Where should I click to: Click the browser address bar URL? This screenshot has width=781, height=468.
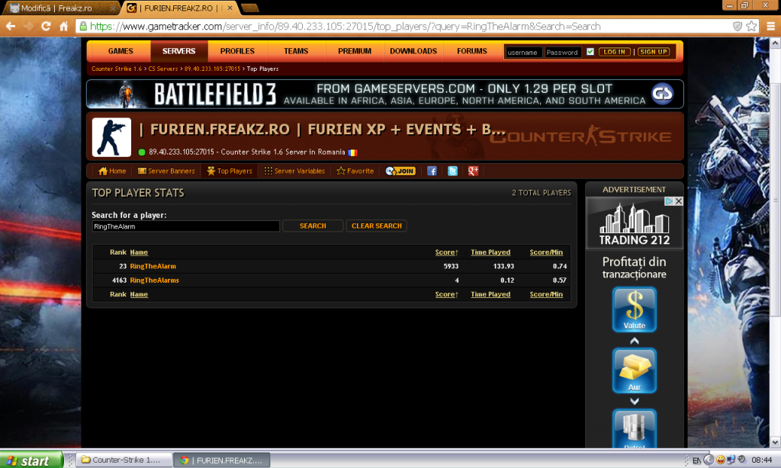tap(346, 27)
